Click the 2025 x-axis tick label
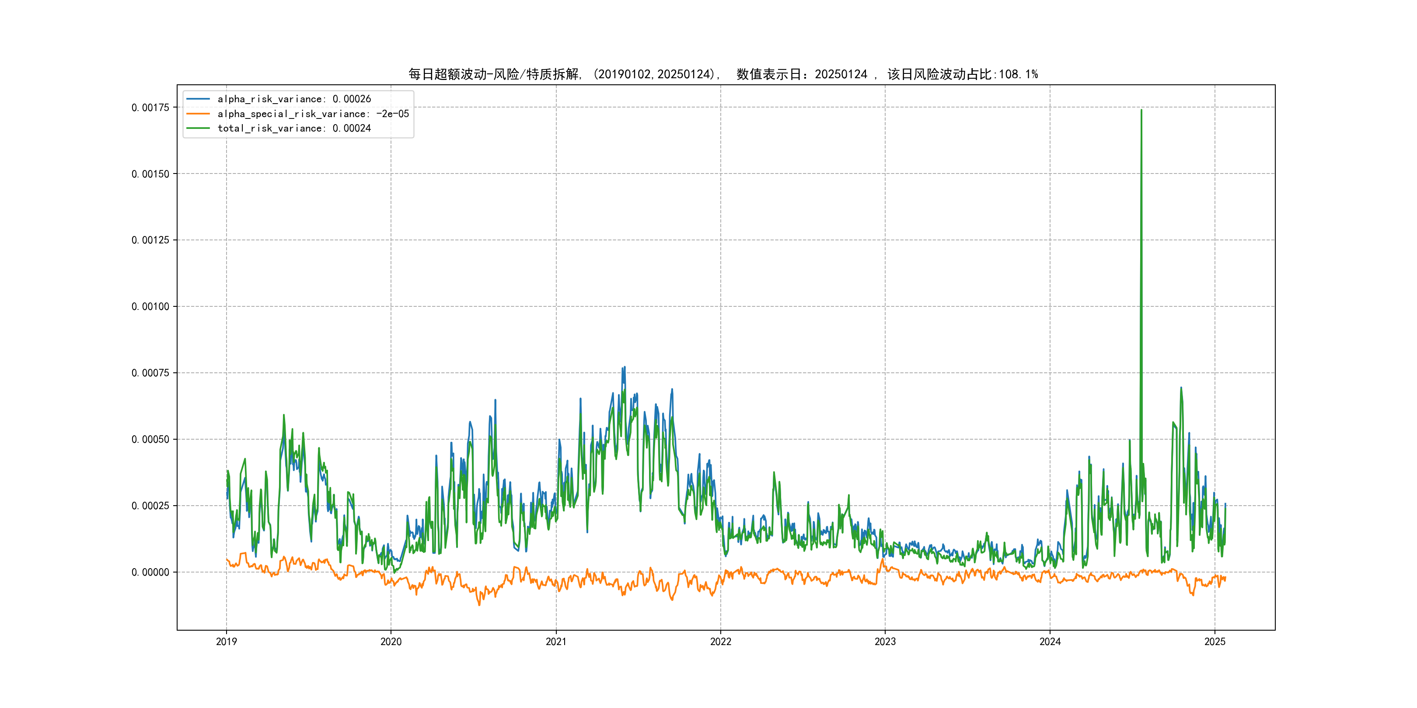 pyautogui.click(x=1215, y=642)
